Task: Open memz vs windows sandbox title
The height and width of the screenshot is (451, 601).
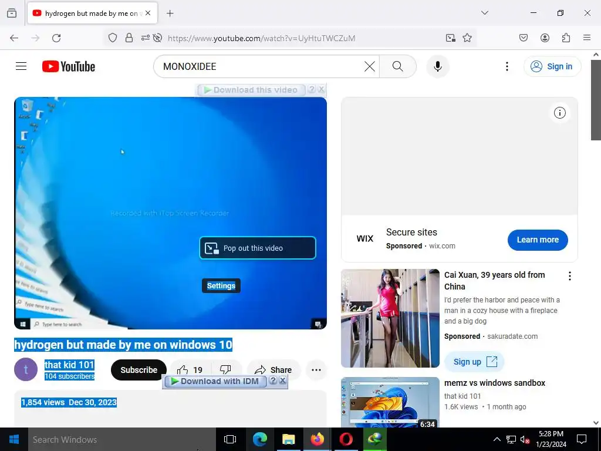Action: pos(494,383)
